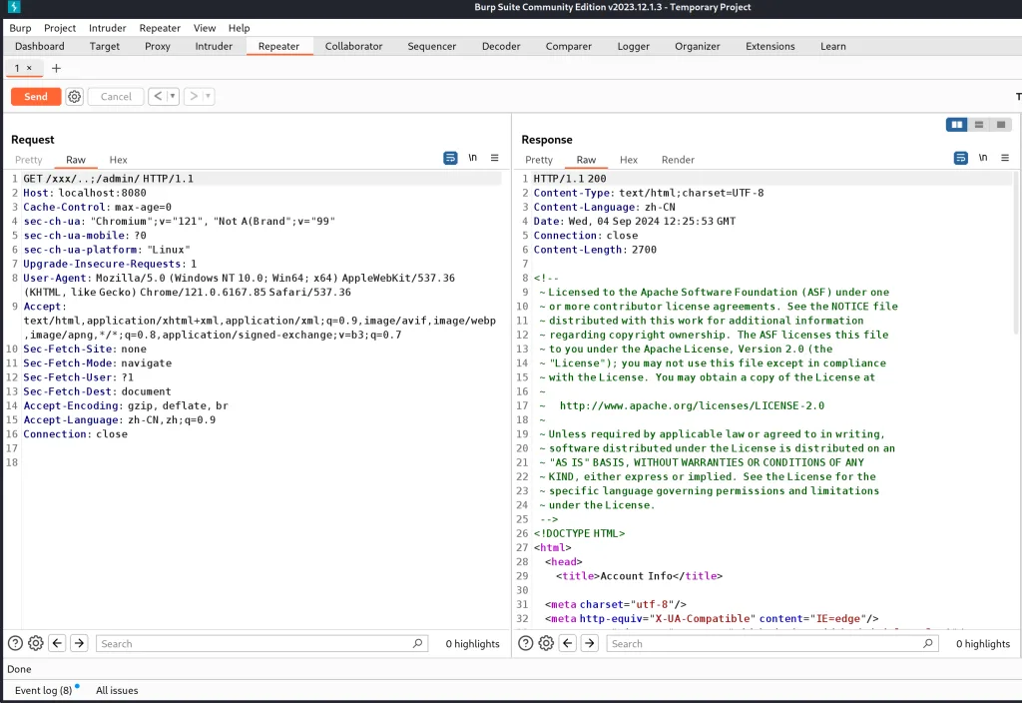This screenshot has height=703, width=1022.
Task: Go to next search match in Response
Action: pos(589,643)
